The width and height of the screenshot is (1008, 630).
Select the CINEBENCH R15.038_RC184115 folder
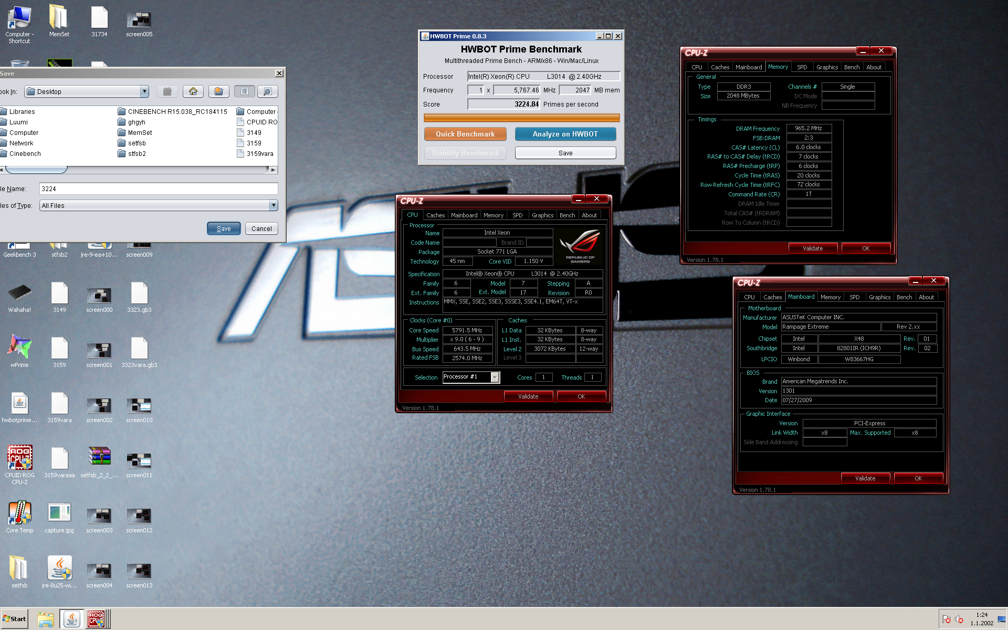point(173,111)
